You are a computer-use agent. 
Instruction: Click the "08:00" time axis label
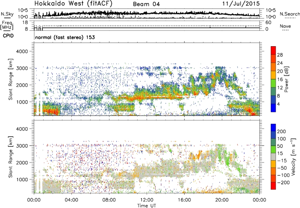[109, 200]
